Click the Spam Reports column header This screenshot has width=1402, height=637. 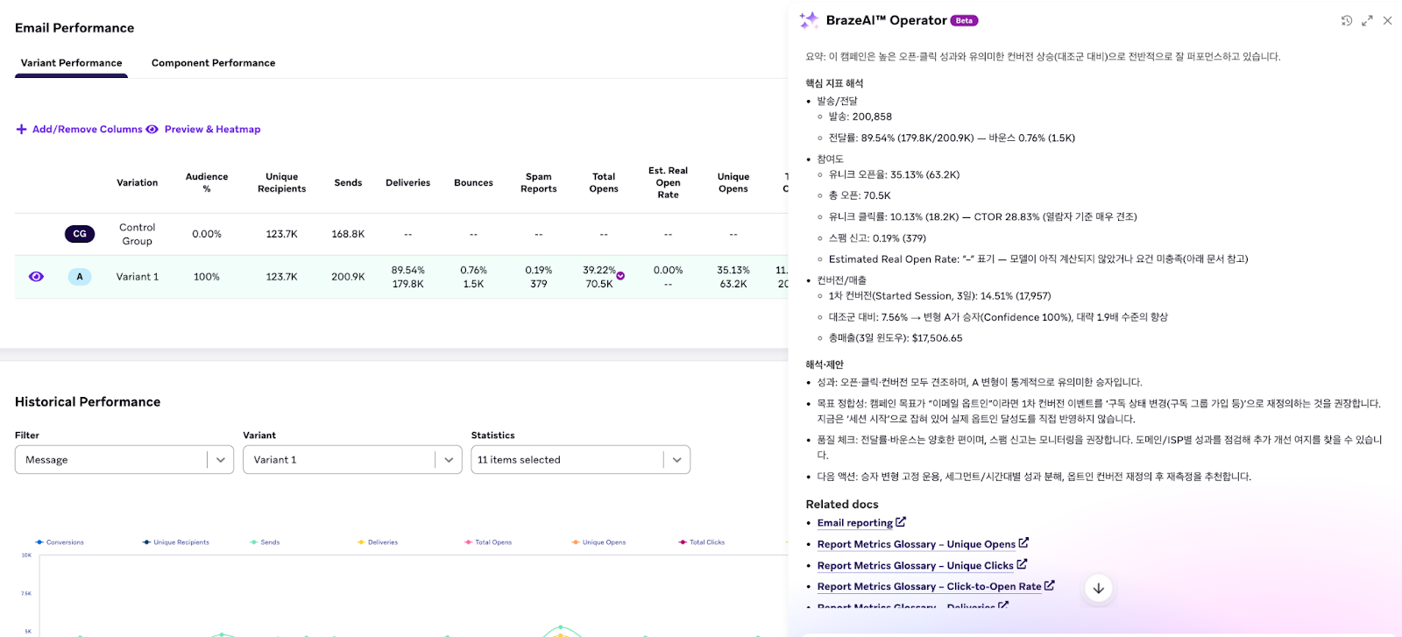click(539, 182)
